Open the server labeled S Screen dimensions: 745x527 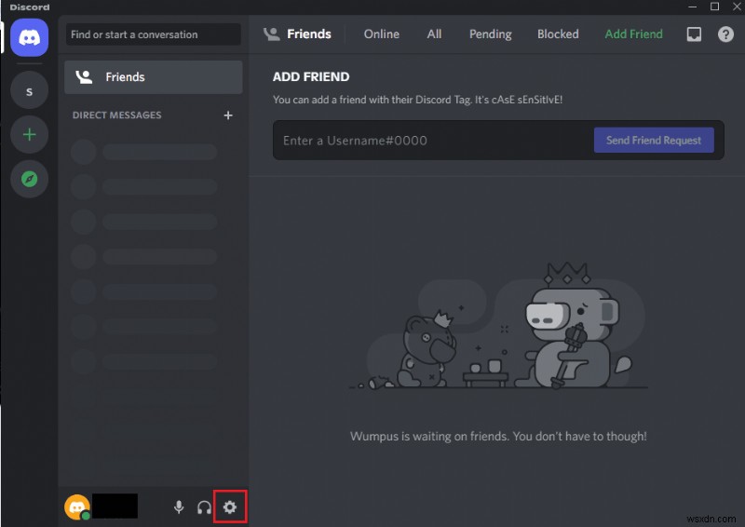point(30,90)
